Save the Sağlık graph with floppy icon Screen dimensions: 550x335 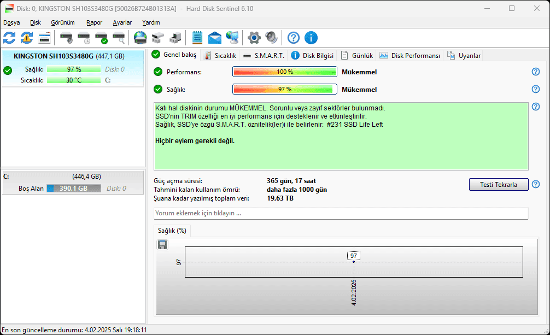(162, 245)
